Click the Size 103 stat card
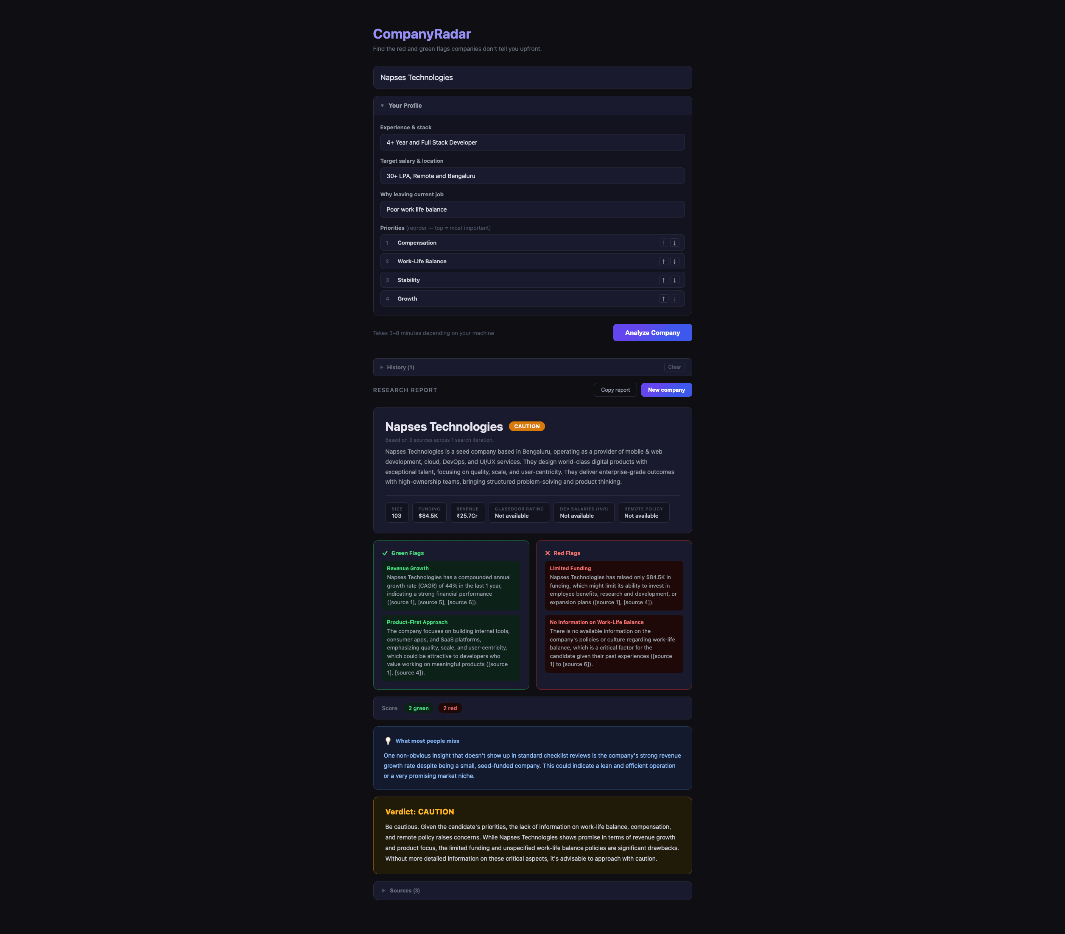1065x934 pixels. [397, 513]
